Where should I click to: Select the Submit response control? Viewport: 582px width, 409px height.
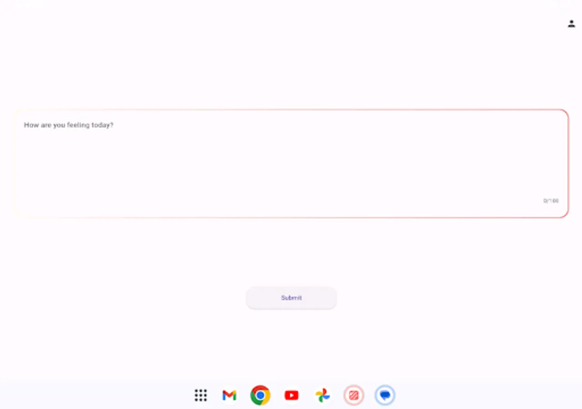click(291, 298)
